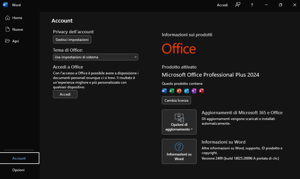Select Nuovo in the sidebar
The width and height of the screenshot is (300, 179).
[20, 29]
